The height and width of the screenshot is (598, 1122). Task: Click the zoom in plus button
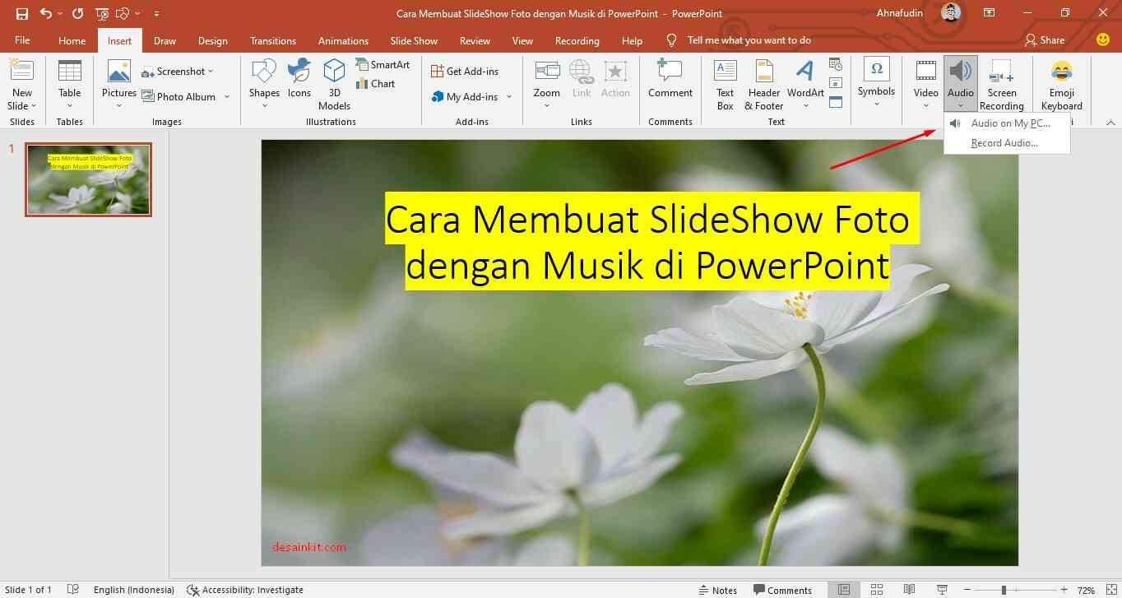(x=1064, y=590)
